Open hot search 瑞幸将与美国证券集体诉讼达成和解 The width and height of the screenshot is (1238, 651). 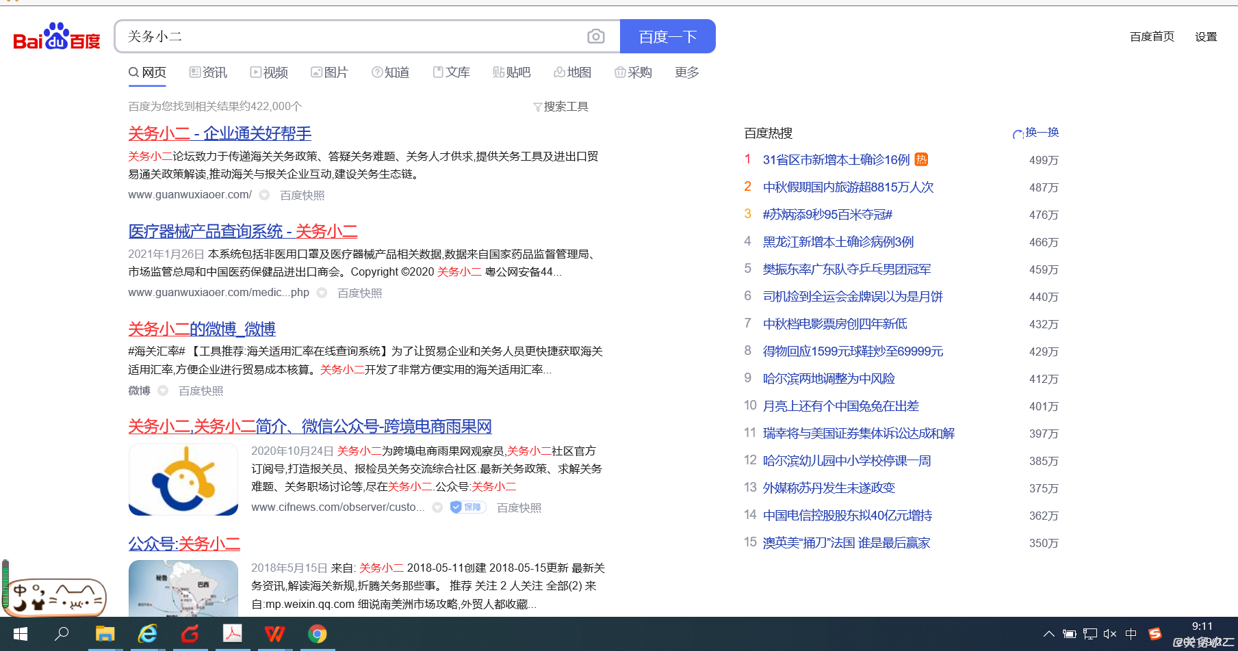pyautogui.click(x=859, y=434)
